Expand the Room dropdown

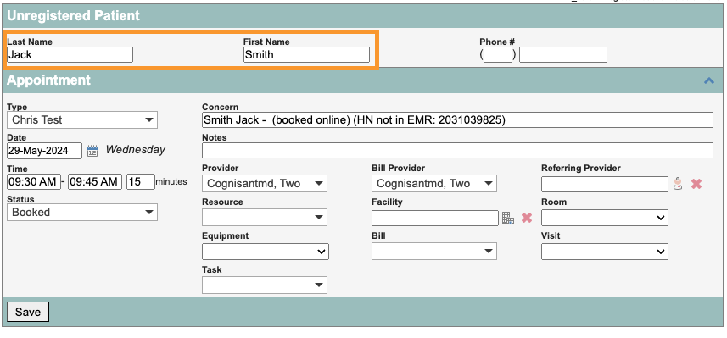coord(605,217)
